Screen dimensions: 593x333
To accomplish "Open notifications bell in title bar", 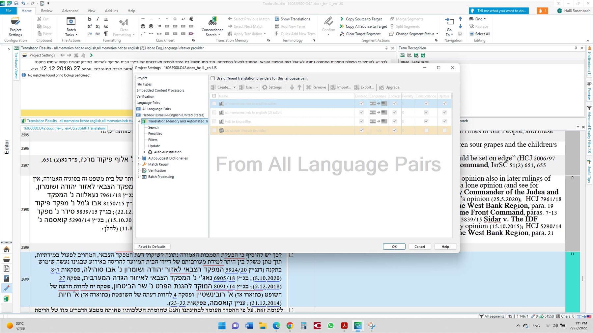I will (542, 11).
